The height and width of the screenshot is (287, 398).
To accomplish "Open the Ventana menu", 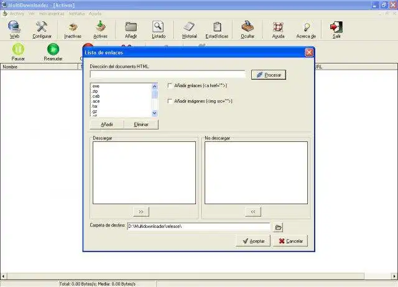I will click(76, 14).
